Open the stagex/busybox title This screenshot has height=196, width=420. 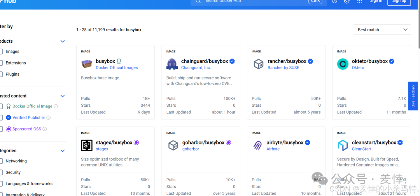pyautogui.click(x=114, y=142)
